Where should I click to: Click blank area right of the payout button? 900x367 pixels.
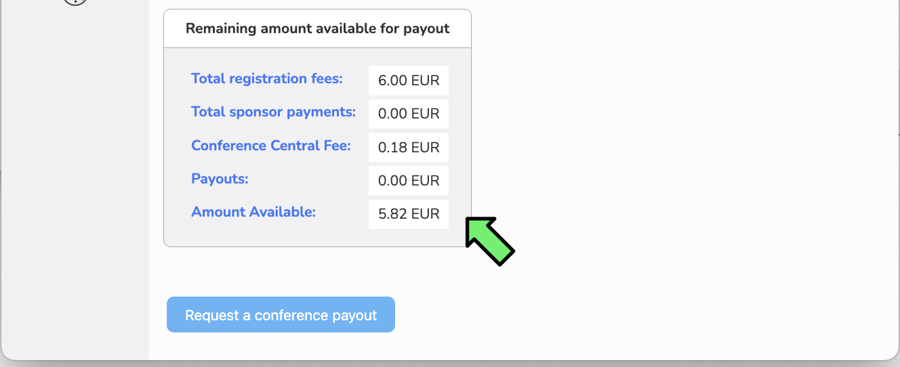(x=610, y=315)
